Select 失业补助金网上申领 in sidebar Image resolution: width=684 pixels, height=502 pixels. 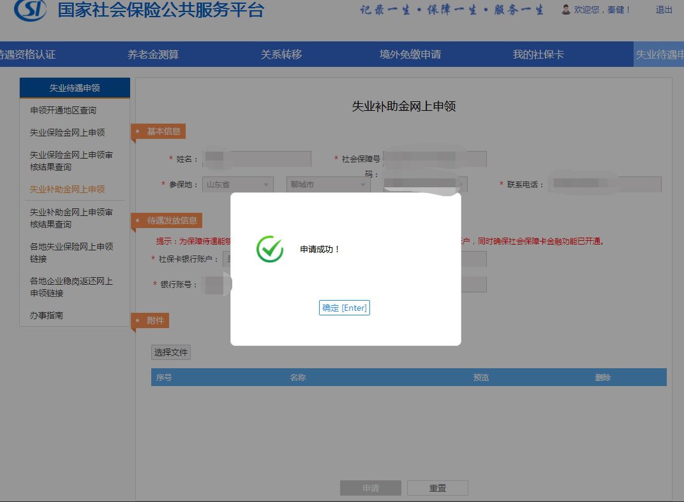[x=67, y=189]
